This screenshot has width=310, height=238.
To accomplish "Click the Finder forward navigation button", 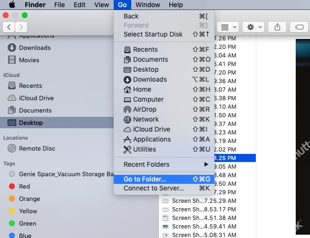I will 21,27.
